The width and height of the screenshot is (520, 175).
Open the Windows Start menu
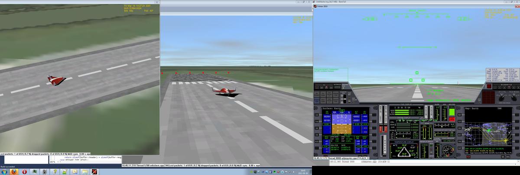pos(4,172)
